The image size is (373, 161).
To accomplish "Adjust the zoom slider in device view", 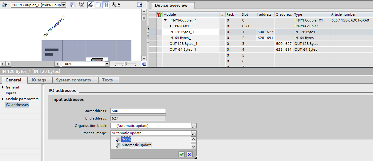I will click(126, 64).
